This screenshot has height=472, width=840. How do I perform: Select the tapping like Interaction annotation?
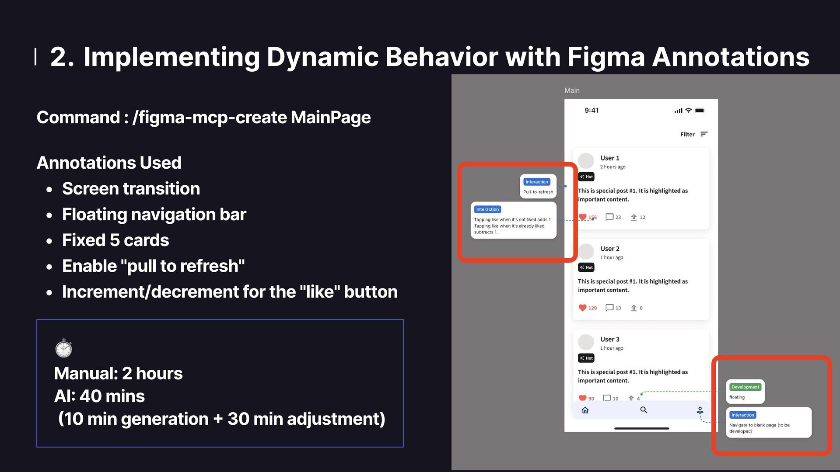pyautogui.click(x=513, y=220)
